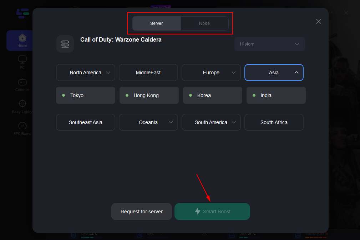Choose the Tokyo server

point(86,95)
